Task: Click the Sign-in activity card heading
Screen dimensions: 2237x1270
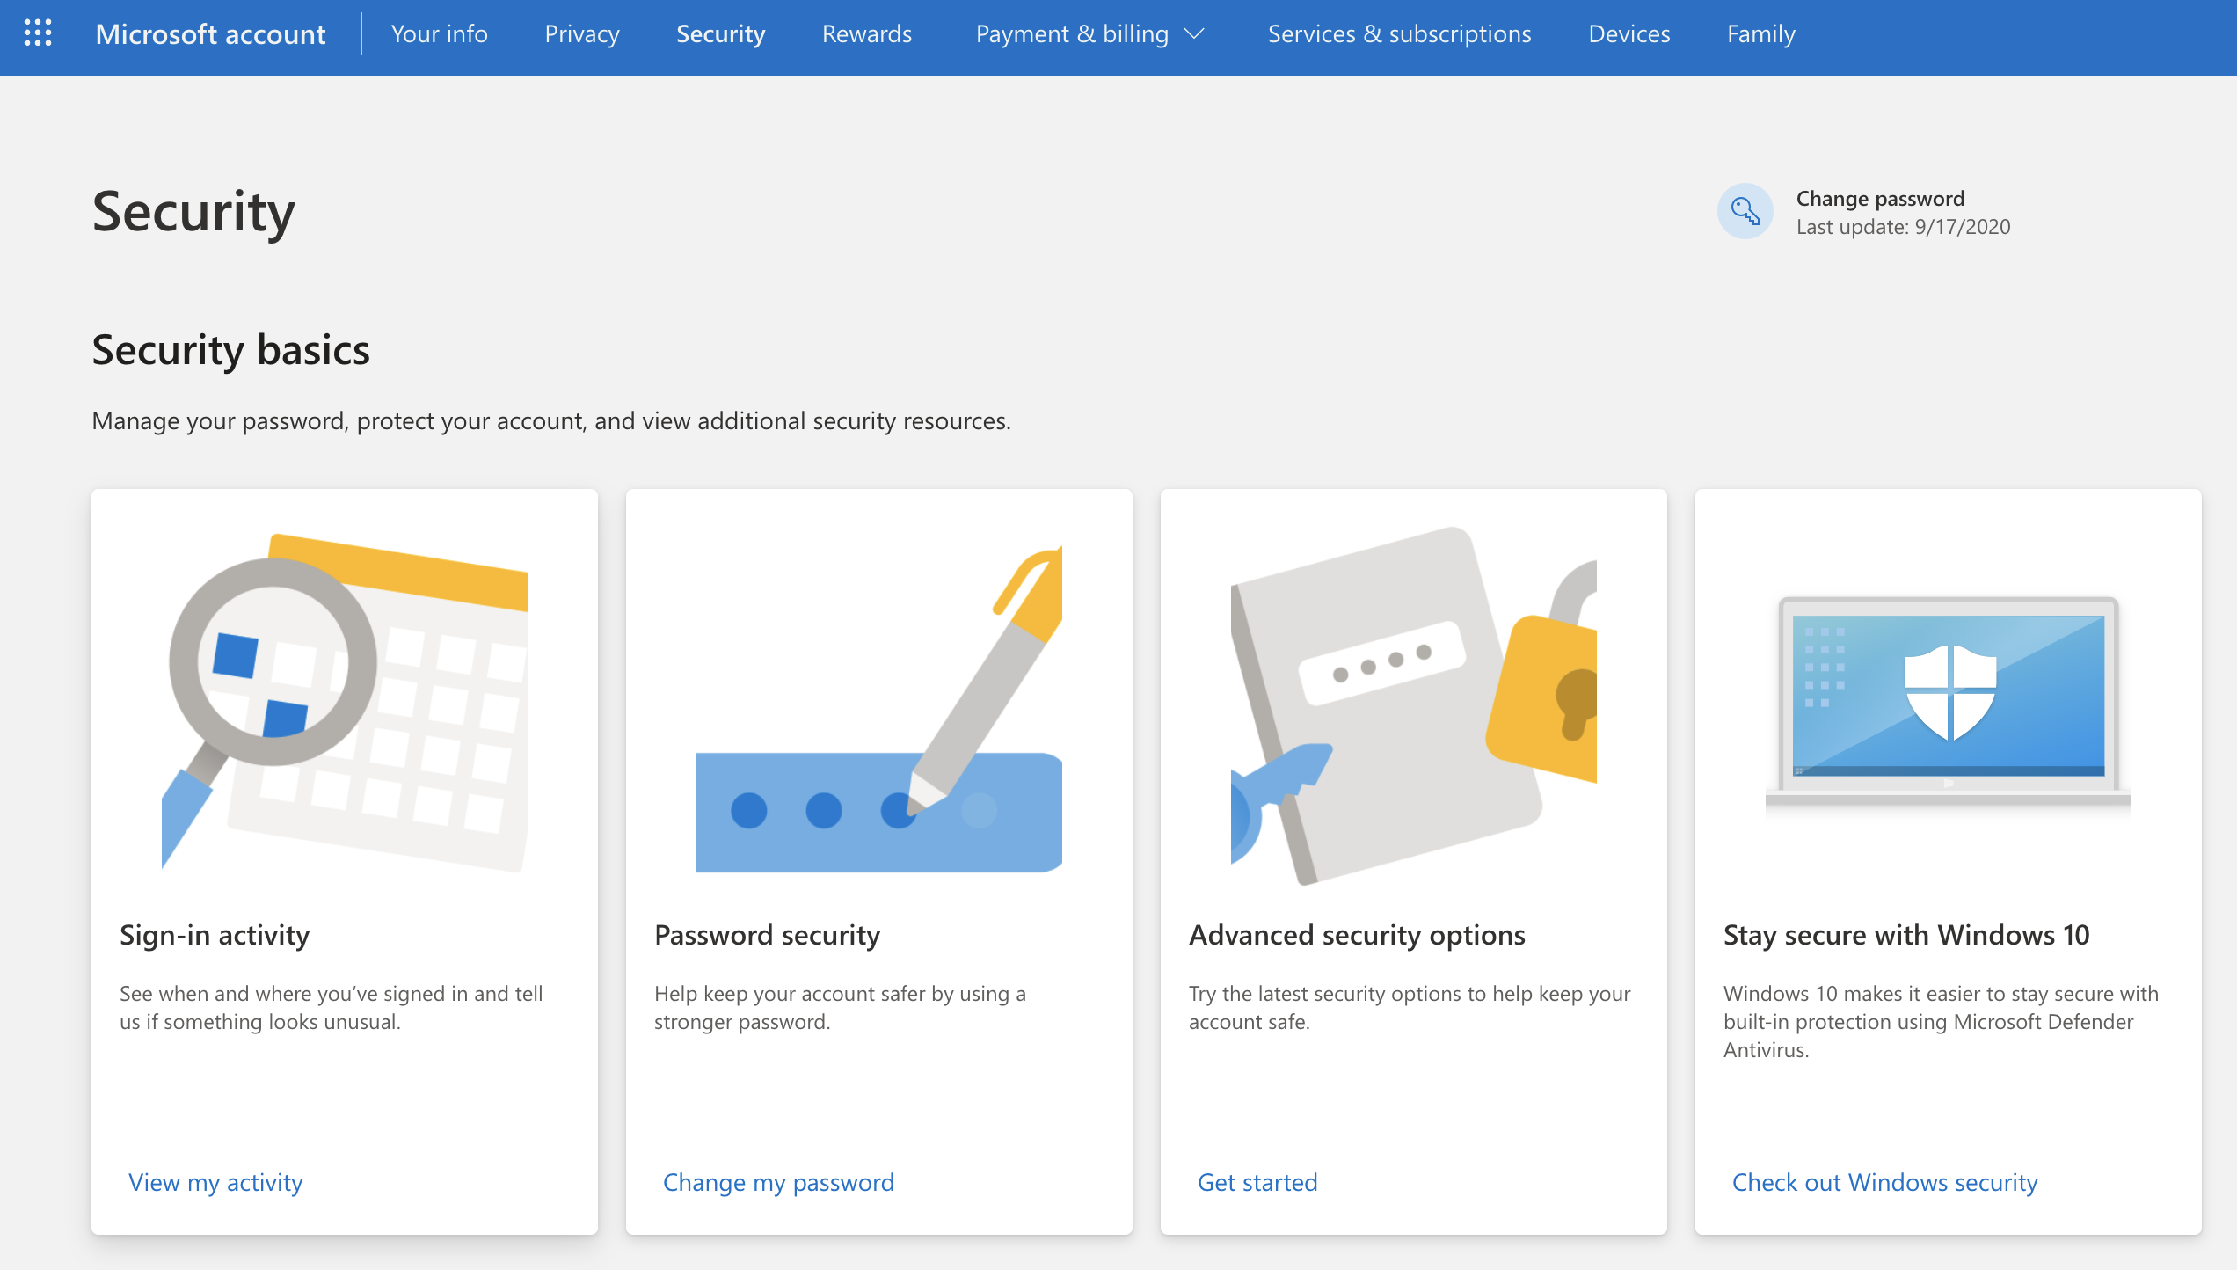Action: pos(215,935)
